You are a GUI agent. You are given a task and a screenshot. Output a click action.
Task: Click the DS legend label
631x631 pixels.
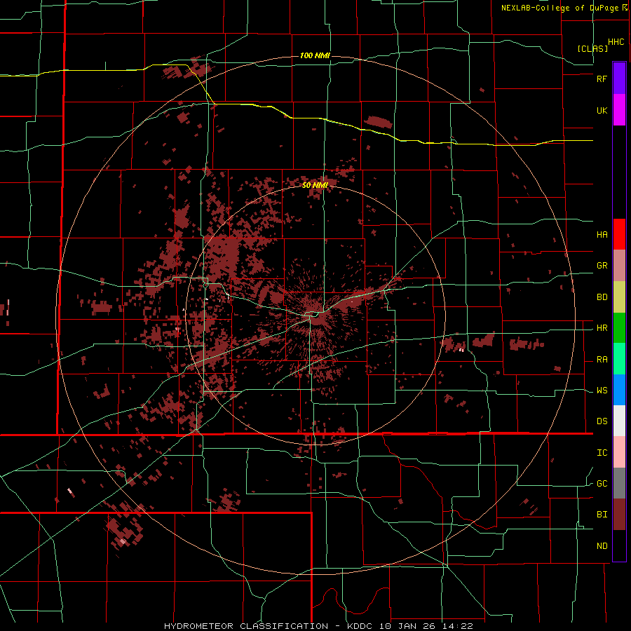click(x=602, y=421)
